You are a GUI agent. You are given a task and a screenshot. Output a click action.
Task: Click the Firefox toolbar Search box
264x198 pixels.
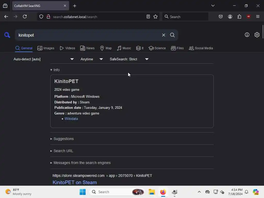(185, 17)
